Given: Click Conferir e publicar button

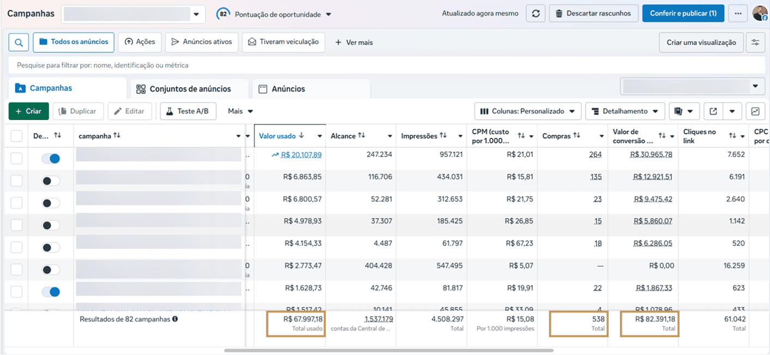Looking at the screenshot, I should tap(683, 14).
